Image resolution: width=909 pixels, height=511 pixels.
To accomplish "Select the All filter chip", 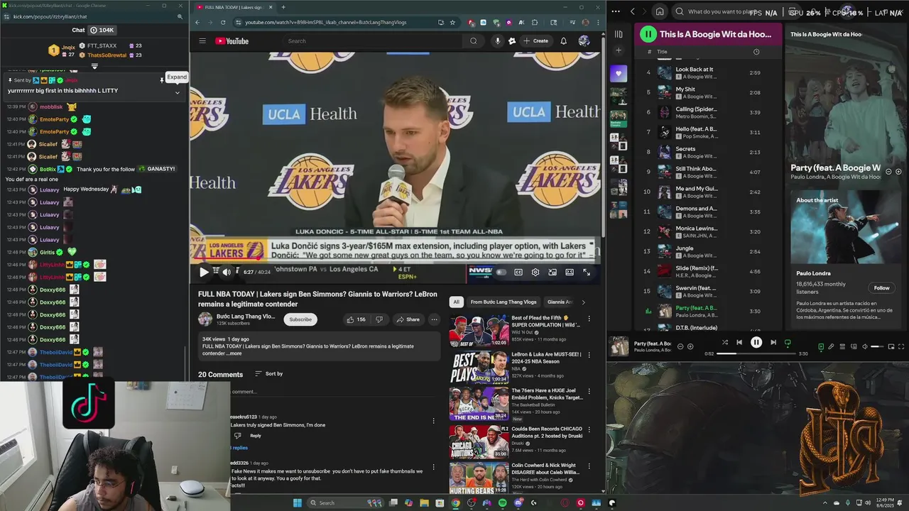I will tap(456, 302).
